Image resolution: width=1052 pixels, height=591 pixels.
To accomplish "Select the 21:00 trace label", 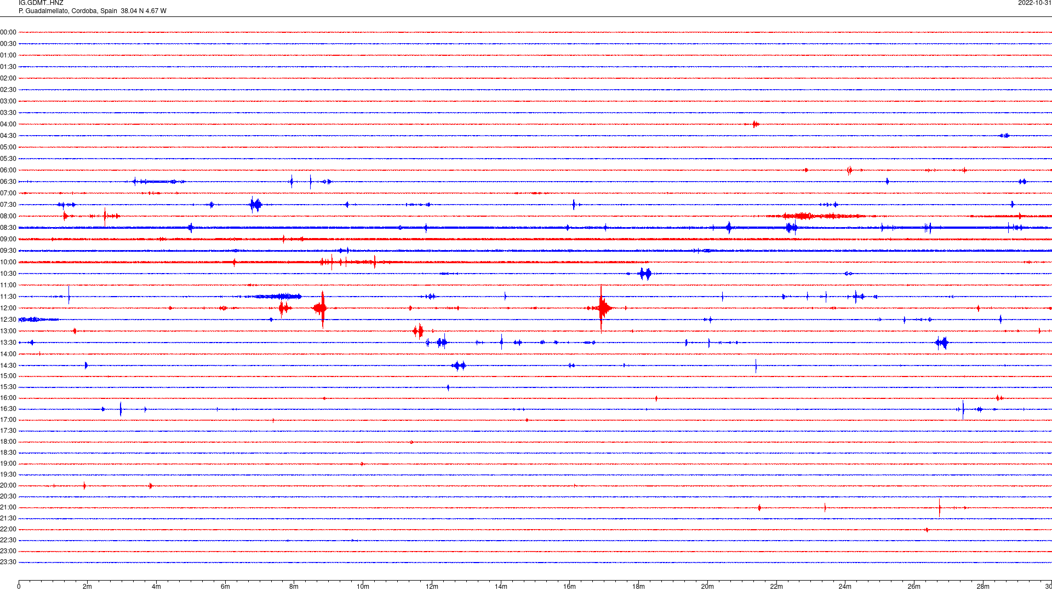I will pos(8,507).
